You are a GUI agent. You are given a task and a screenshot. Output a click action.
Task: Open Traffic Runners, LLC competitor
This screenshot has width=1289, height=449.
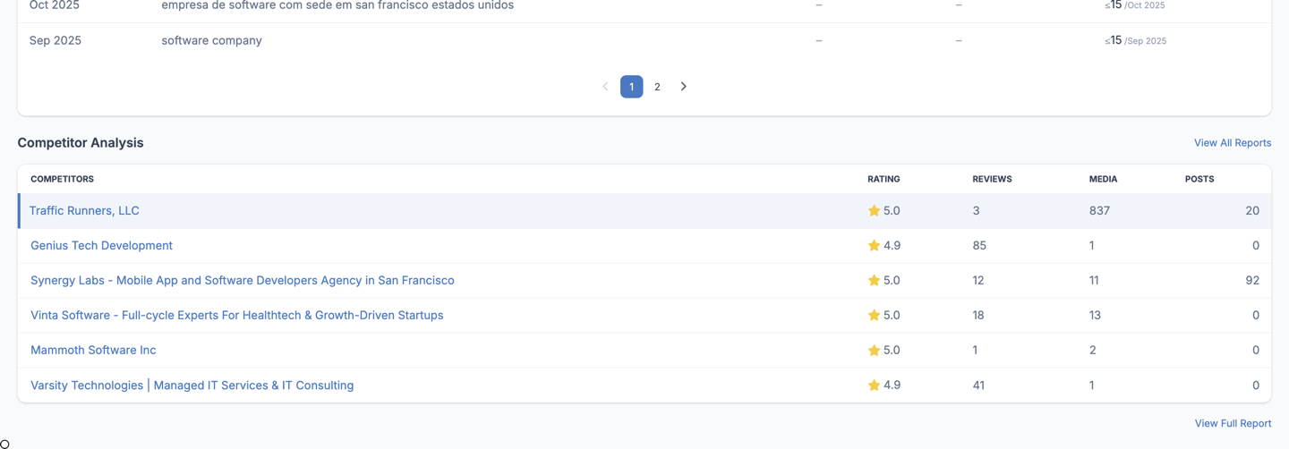coord(84,211)
